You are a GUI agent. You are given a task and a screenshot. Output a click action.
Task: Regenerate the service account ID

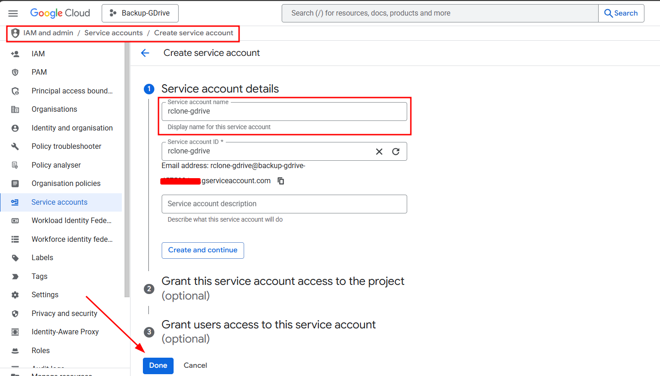tap(395, 151)
